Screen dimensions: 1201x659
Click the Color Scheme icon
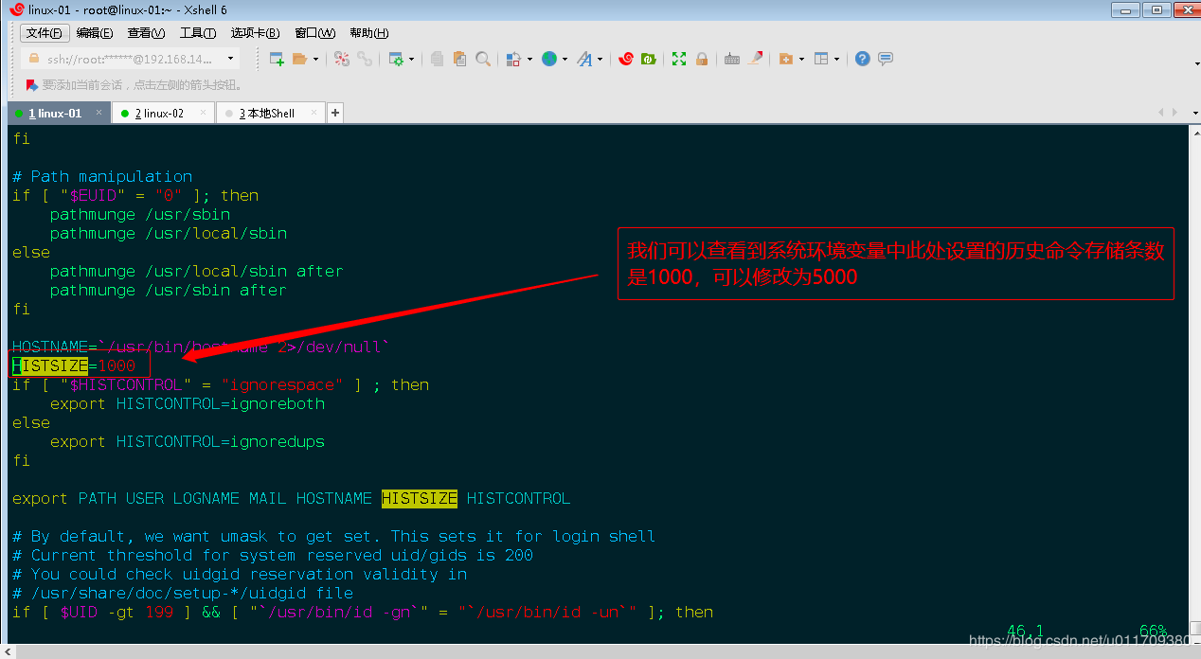pos(513,59)
